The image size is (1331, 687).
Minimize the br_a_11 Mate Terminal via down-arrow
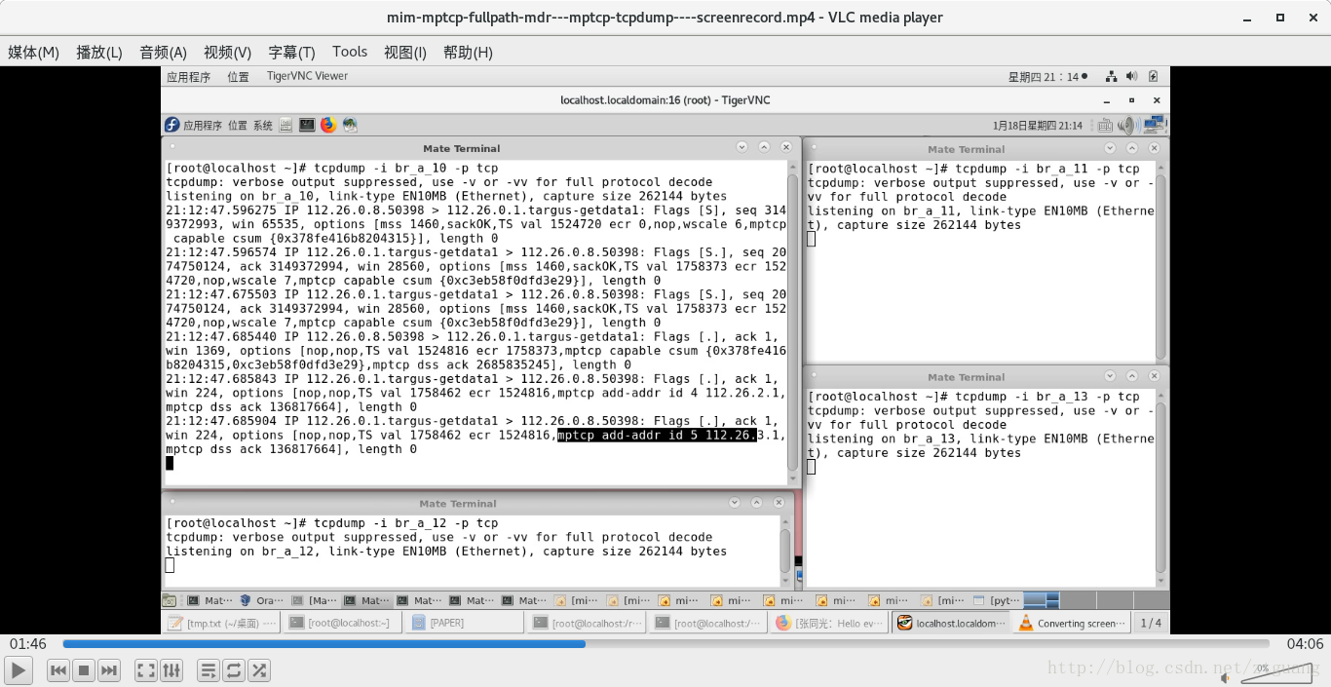[x=1109, y=148]
